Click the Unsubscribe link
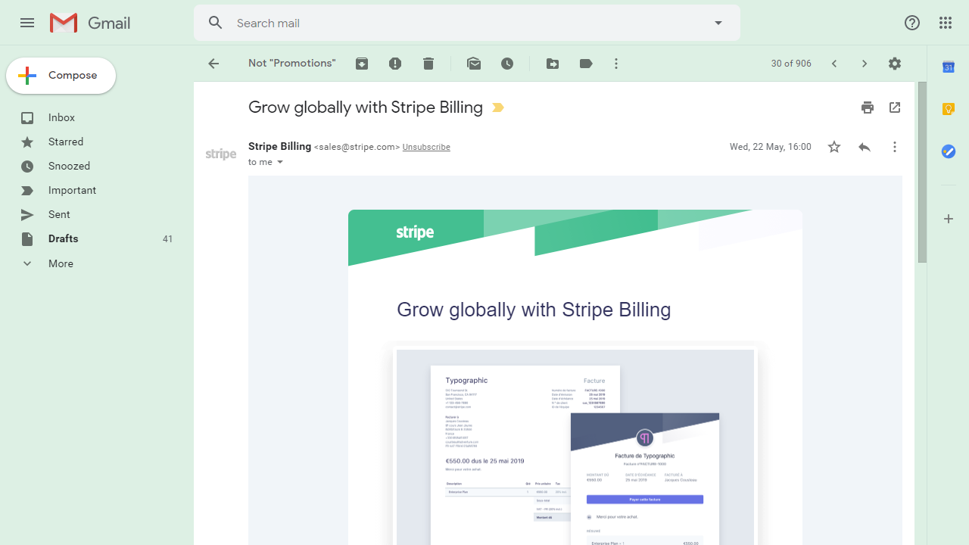 pos(426,147)
